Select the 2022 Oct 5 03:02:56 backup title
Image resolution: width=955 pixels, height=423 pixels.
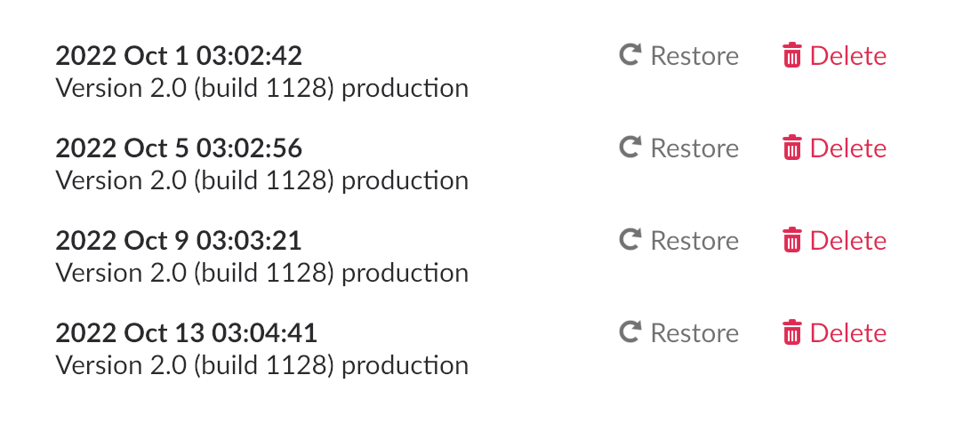pos(179,148)
